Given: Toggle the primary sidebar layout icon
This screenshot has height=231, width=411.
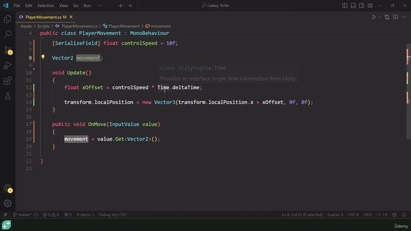Looking at the screenshot, I should click(345, 6).
